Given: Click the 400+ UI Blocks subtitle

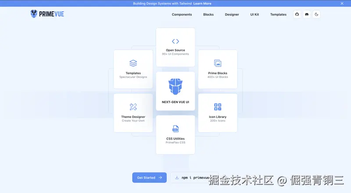Looking at the screenshot, I should point(218,77).
